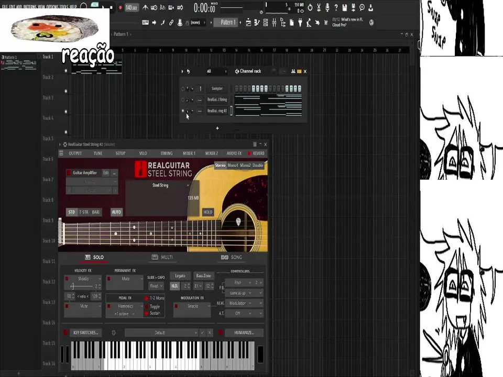Click the AUTO button on the guitar
The image size is (503, 377).
pyautogui.click(x=116, y=212)
